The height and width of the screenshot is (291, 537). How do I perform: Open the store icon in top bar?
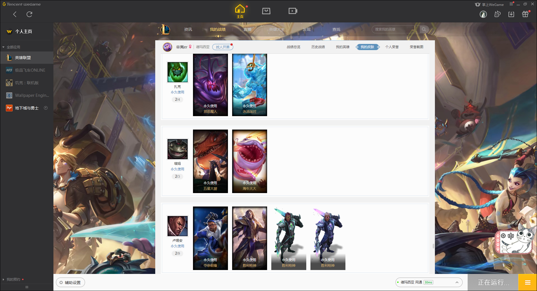(266, 11)
